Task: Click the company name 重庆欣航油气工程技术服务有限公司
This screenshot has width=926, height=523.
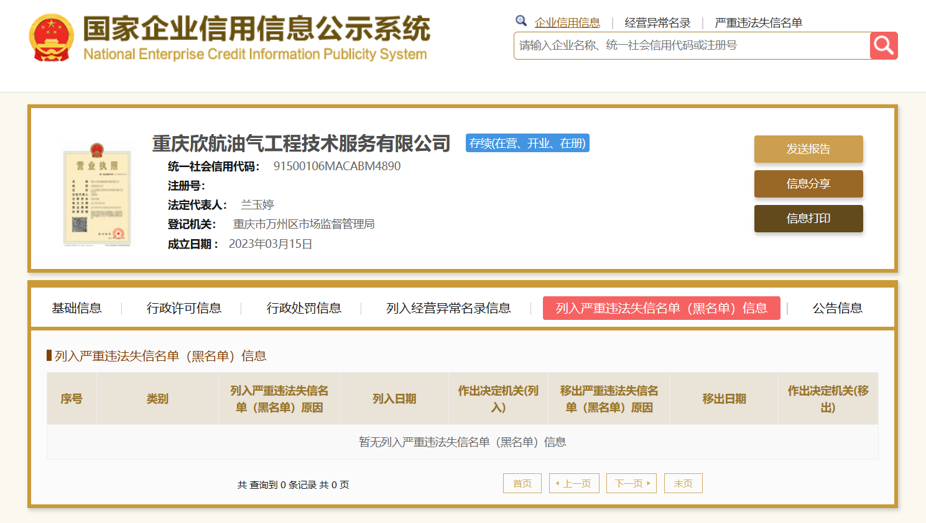Action: 302,143
